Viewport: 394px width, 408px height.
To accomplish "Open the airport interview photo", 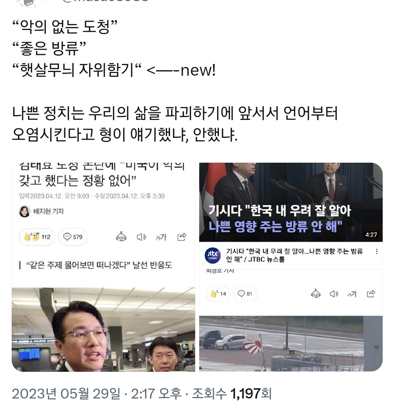I will click(x=103, y=329).
